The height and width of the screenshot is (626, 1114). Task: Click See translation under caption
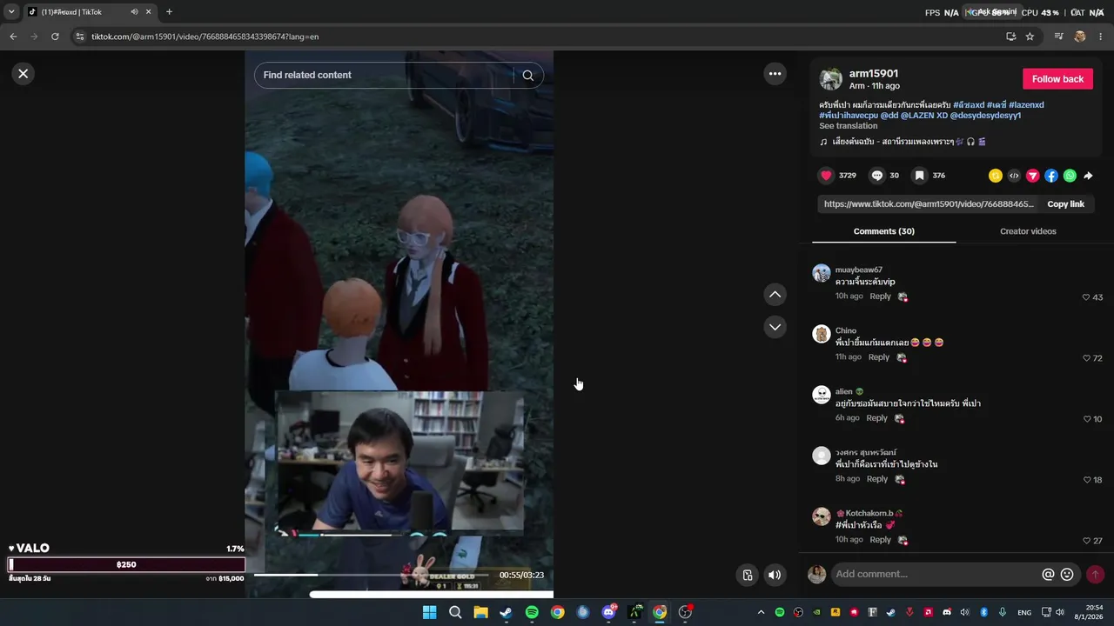tap(848, 126)
